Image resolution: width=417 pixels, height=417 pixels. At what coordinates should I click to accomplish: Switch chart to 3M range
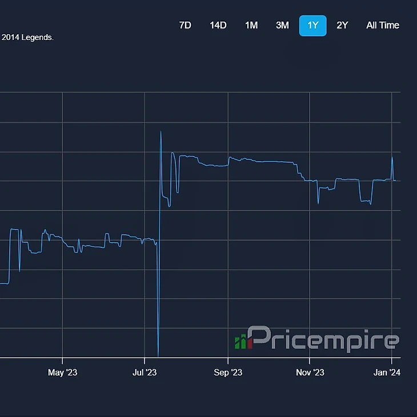pos(282,26)
